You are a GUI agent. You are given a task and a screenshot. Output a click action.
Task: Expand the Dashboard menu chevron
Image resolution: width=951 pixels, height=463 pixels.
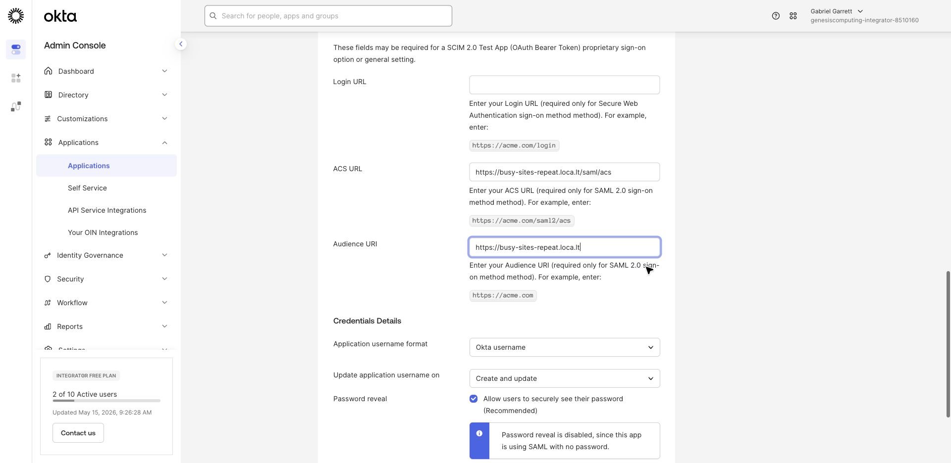tap(164, 71)
